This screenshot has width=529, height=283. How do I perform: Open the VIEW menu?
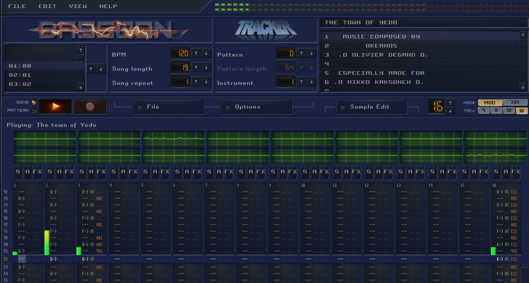pos(78,6)
